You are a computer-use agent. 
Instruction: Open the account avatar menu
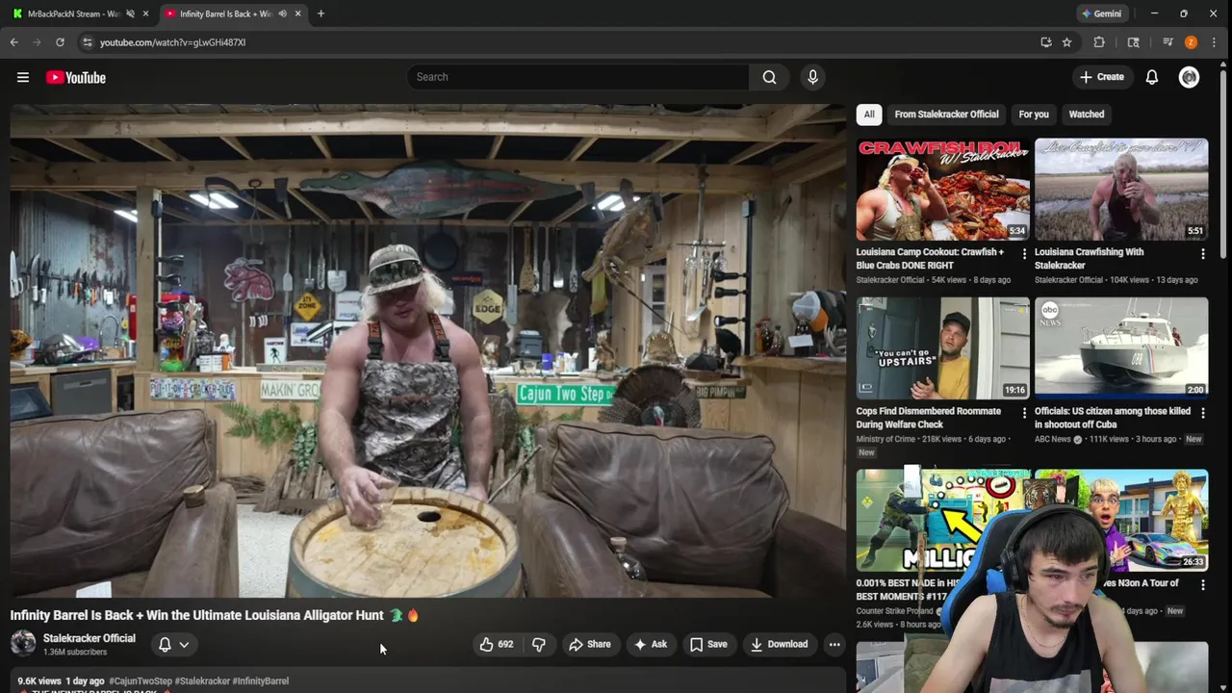pos(1189,77)
